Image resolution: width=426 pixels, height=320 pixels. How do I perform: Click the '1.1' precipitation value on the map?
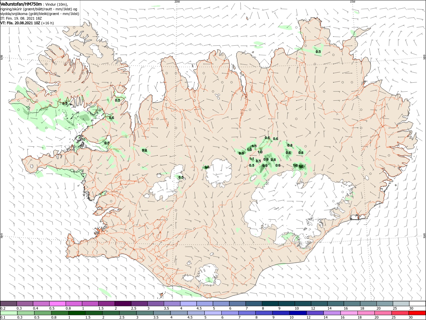pyautogui.click(x=252, y=159)
